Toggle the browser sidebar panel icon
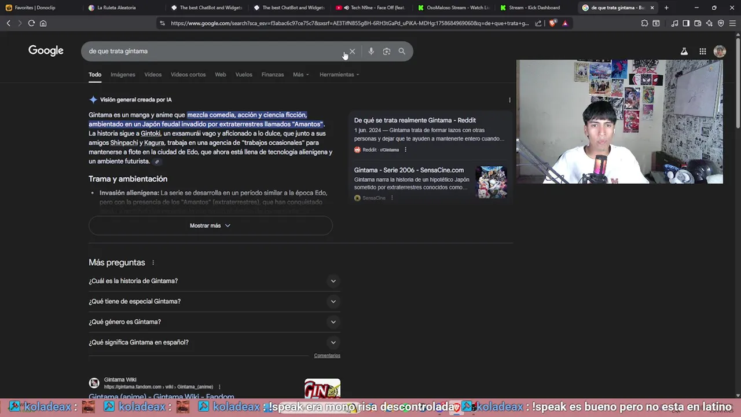This screenshot has width=741, height=417. (x=686, y=23)
